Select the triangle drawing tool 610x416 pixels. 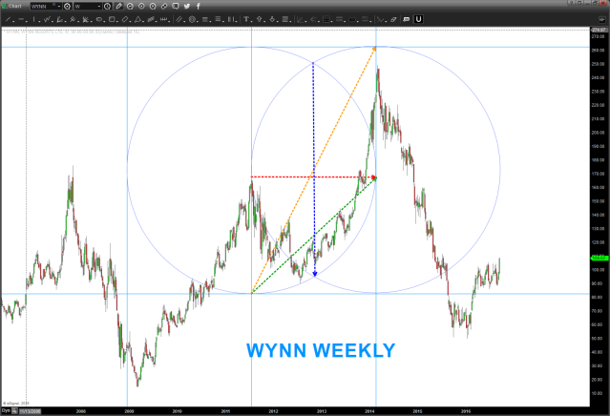(x=137, y=19)
